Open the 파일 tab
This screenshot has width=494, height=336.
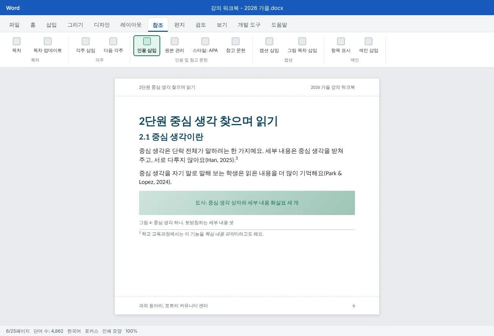[14, 25]
